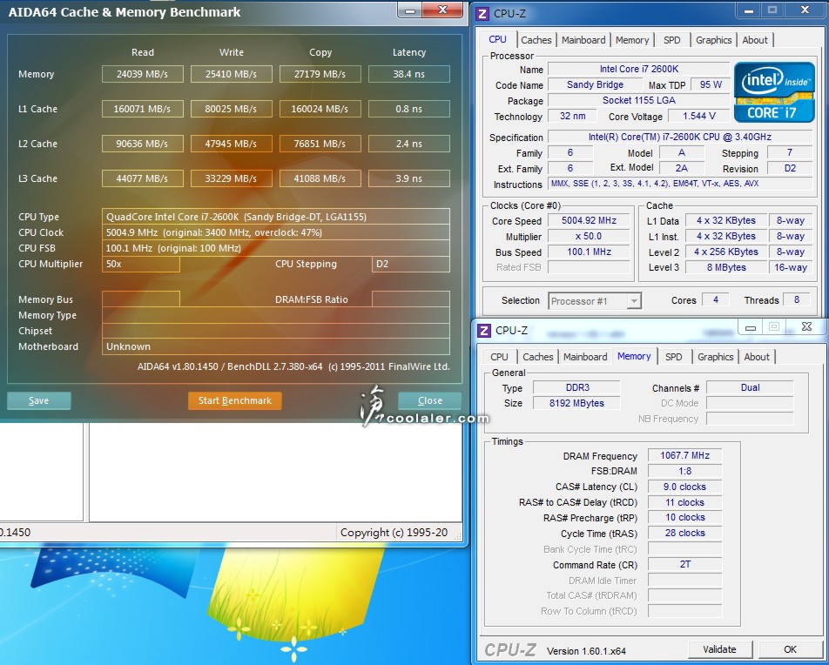Open Mainboard tab in lower CPU-Z window
This screenshot has height=665, width=829.
point(585,357)
